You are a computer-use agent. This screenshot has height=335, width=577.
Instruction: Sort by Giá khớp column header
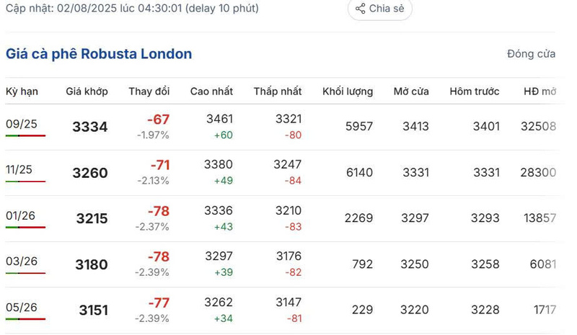pyautogui.click(x=87, y=91)
